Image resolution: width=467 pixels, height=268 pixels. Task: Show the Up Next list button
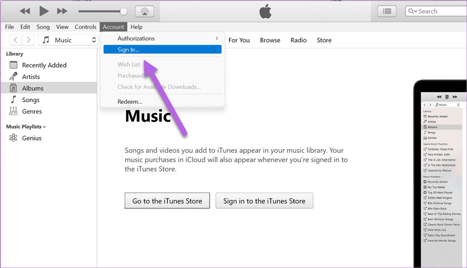pyautogui.click(x=387, y=11)
